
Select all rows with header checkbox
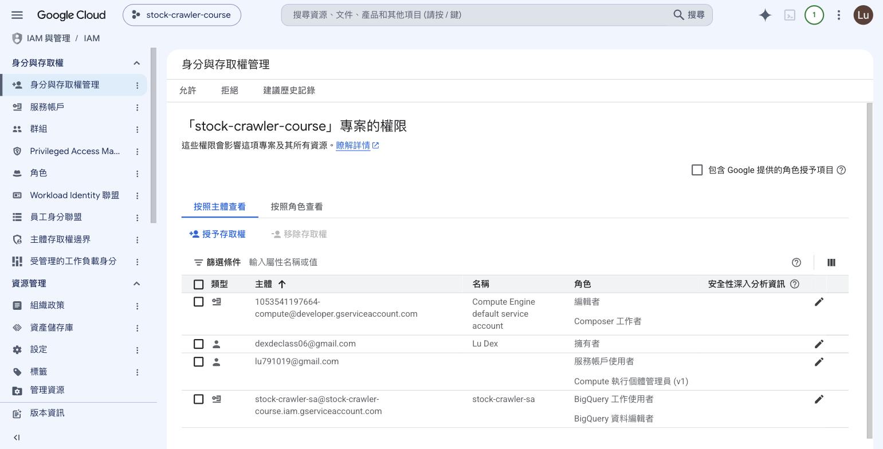(199, 285)
